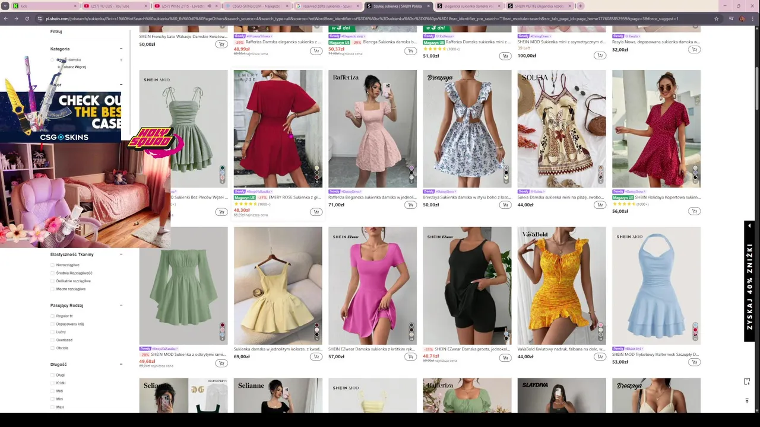This screenshot has height=427, width=760.
Task: Add the 100,00zł SHEIN MOD dress to cart
Action: [x=600, y=56]
